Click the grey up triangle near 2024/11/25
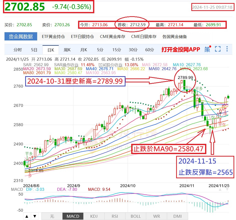 click(x=220, y=190)
